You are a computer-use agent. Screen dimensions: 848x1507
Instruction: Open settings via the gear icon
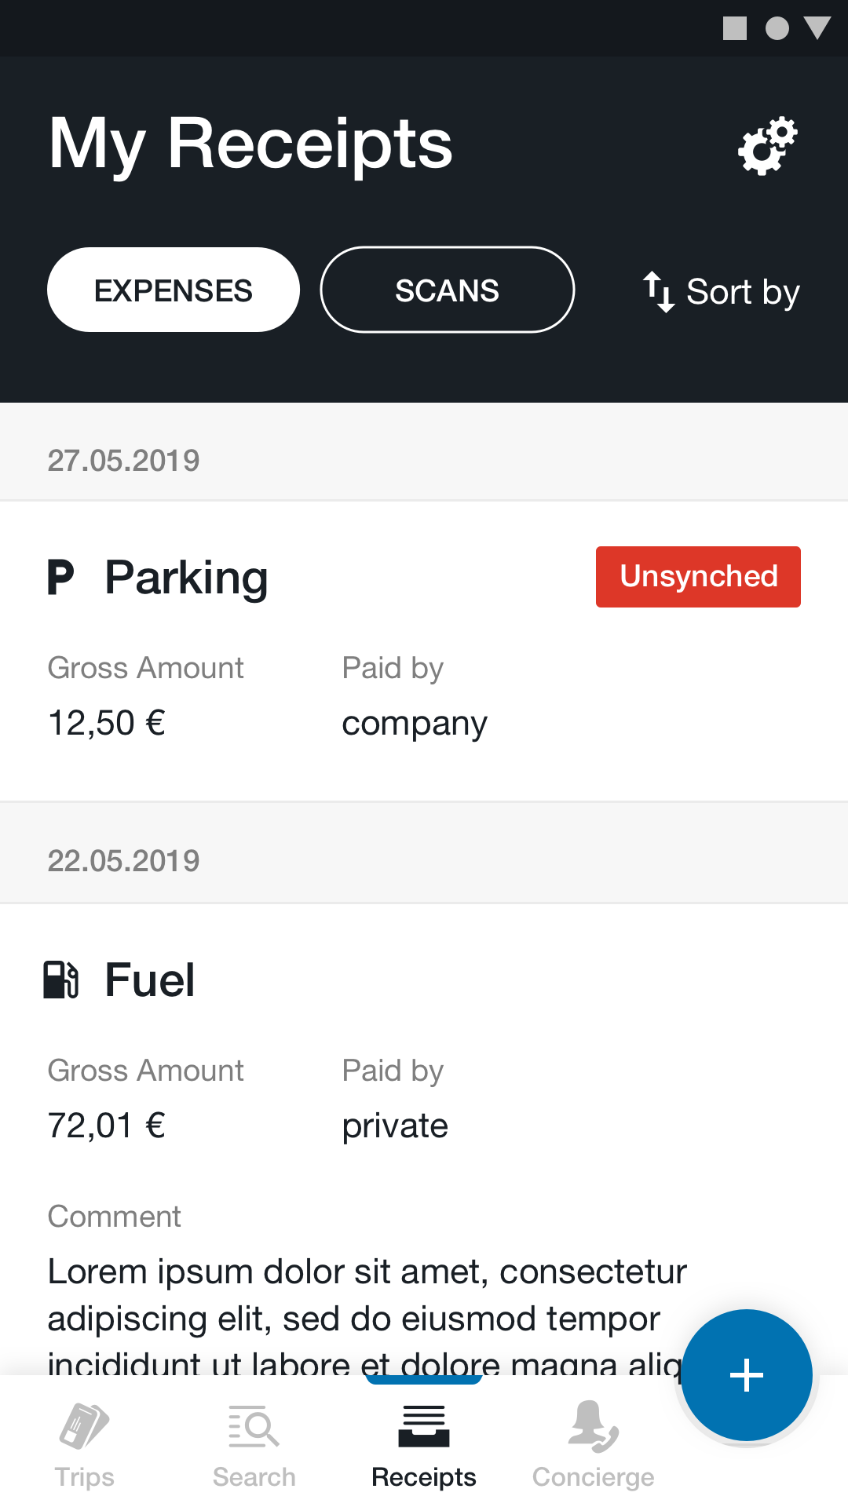point(767,146)
